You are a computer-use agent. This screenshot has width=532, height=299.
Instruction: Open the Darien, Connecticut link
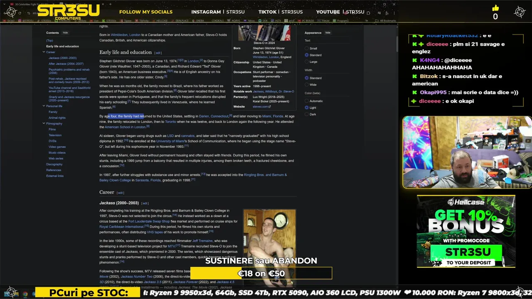tap(214, 116)
